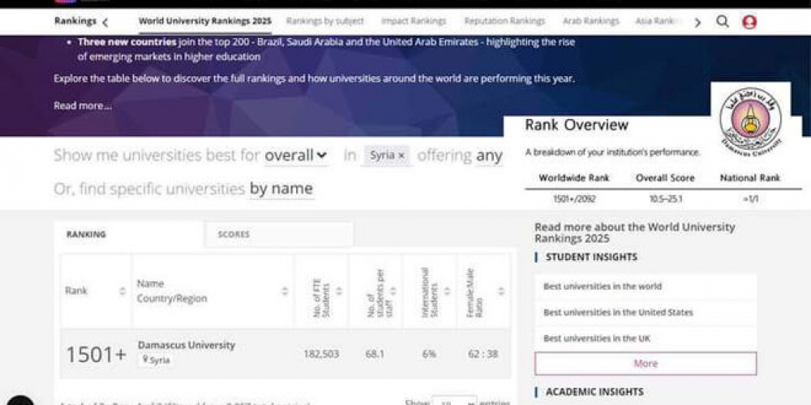Open the 'overall' best-for dropdown
This screenshot has height=405, width=811.
pos(296,155)
